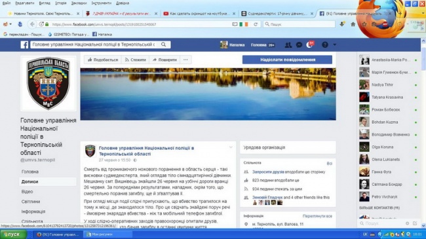Click the Подобається like button
The image size is (426, 239).
pos(103,60)
